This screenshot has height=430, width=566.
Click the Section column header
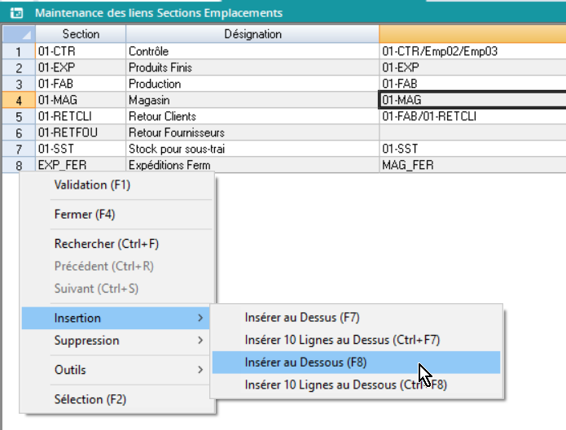point(81,34)
